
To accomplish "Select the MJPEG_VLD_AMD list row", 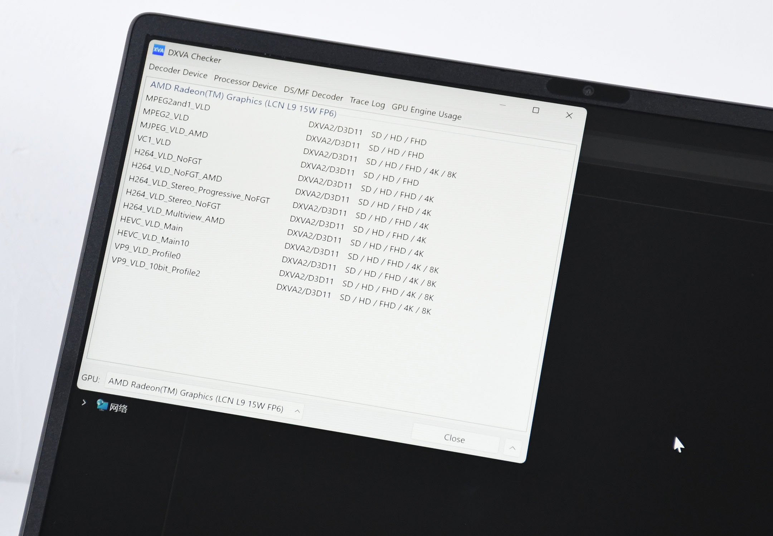I will (x=174, y=130).
